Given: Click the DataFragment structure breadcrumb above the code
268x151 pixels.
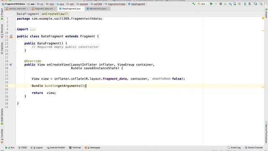Looking at the screenshot, I should pyautogui.click(x=28, y=14).
